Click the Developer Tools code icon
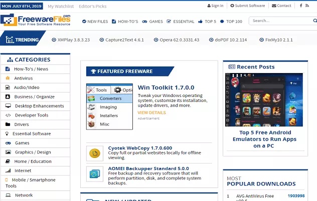 (x=8, y=115)
